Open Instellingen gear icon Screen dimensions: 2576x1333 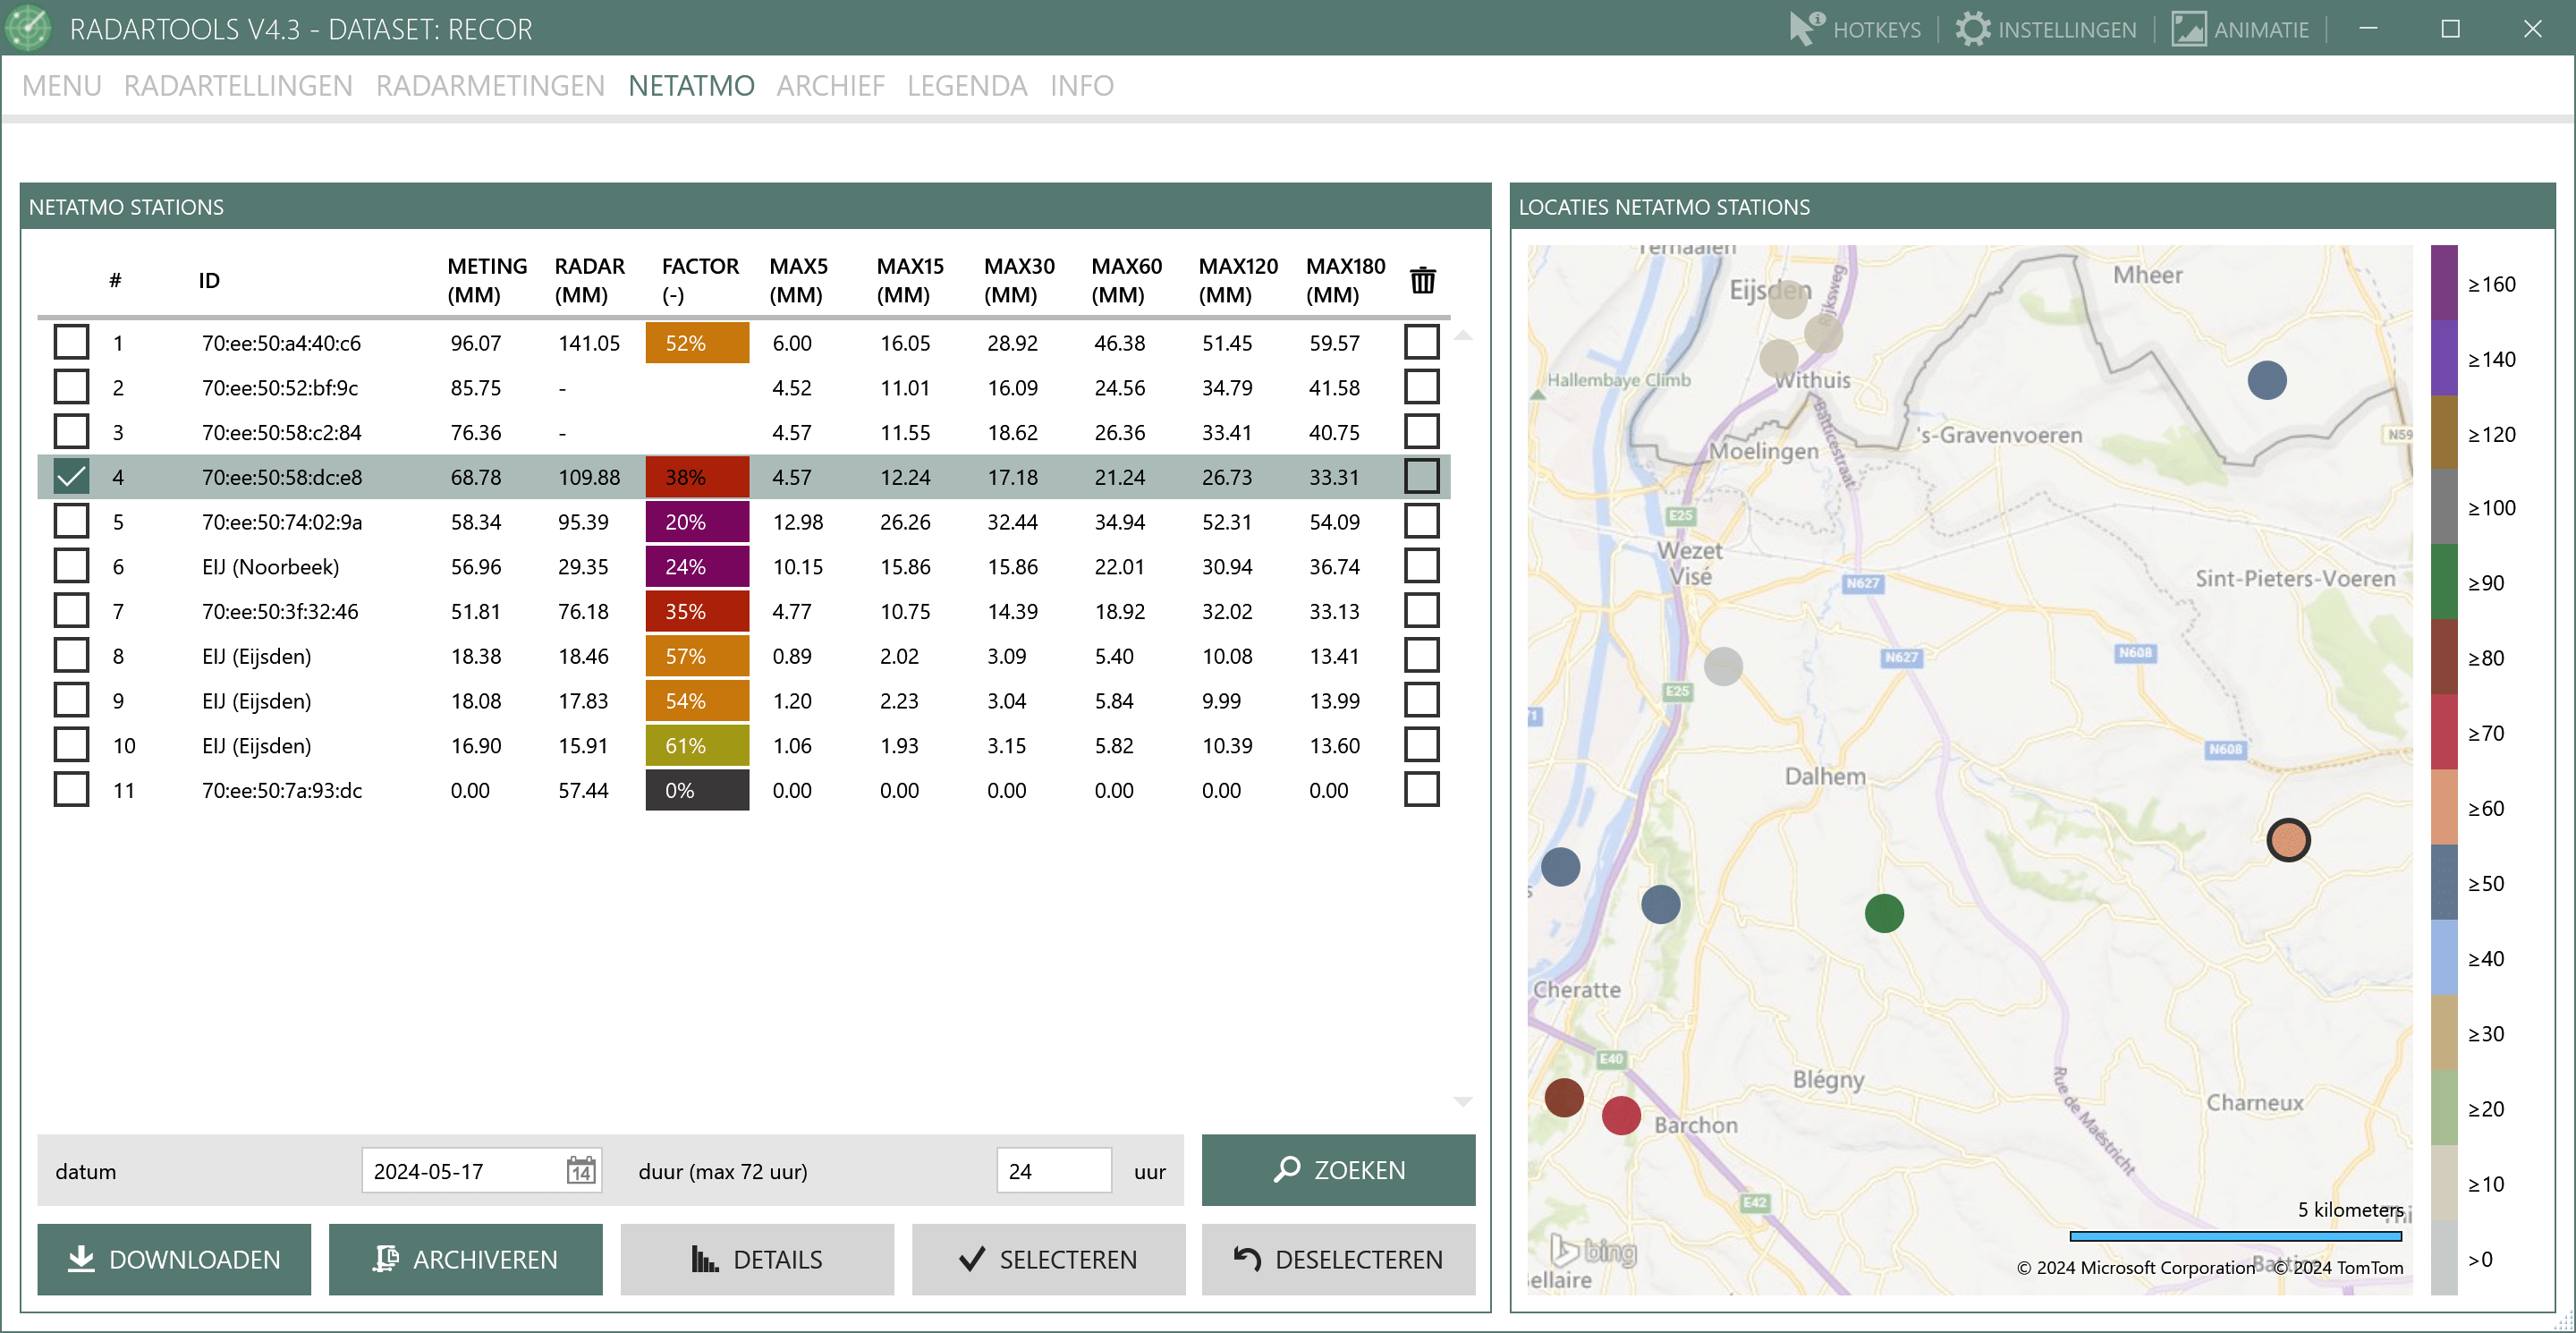pos(1972,28)
